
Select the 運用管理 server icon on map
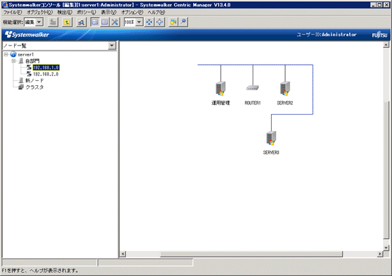pos(221,88)
